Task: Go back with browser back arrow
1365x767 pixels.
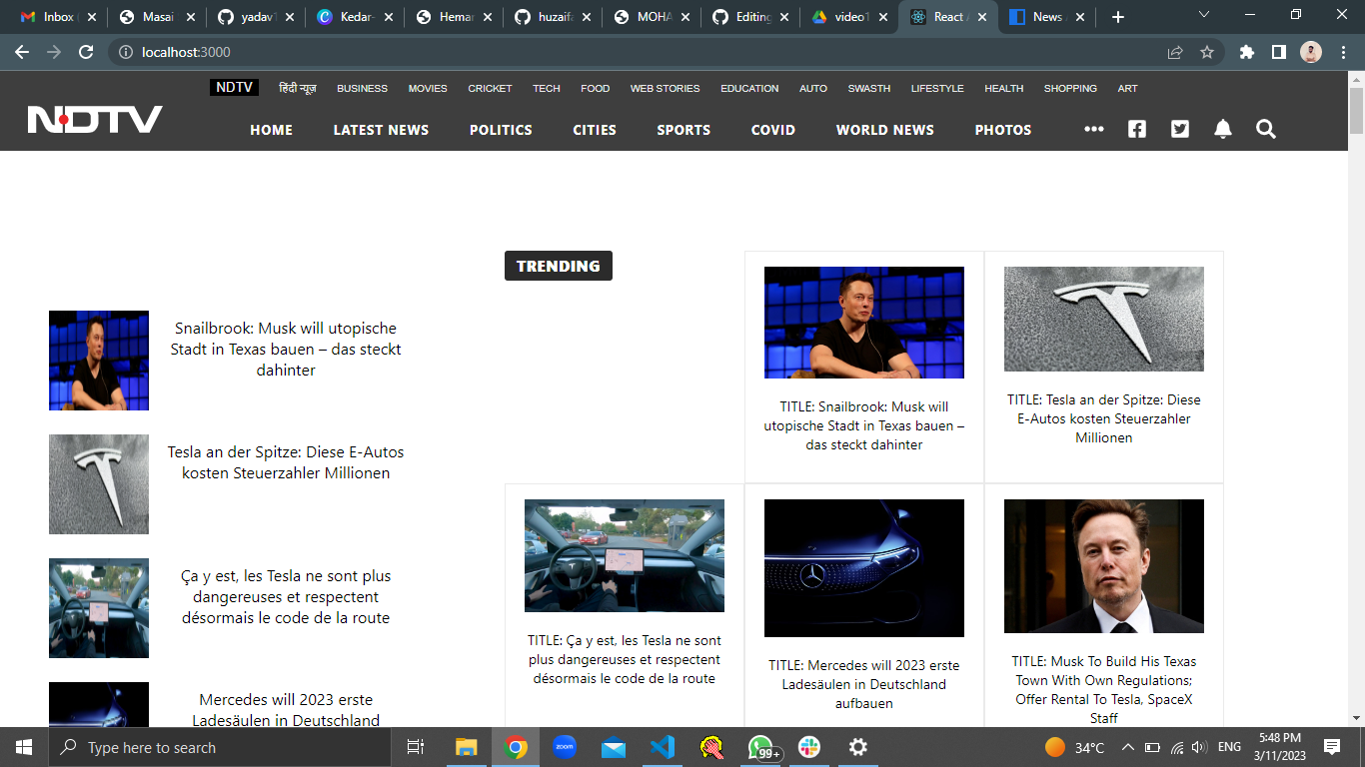Action: point(22,52)
